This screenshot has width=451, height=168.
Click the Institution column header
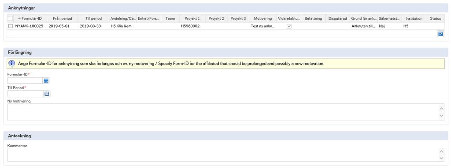[414, 18]
